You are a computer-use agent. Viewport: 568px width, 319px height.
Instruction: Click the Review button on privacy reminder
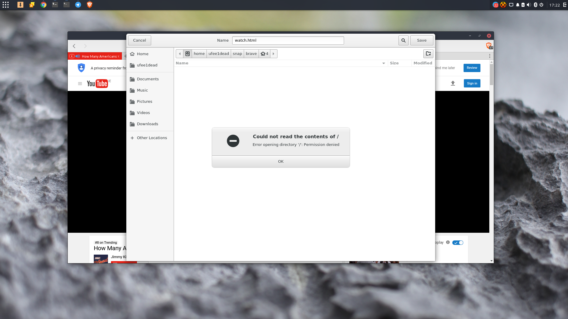pyautogui.click(x=472, y=68)
